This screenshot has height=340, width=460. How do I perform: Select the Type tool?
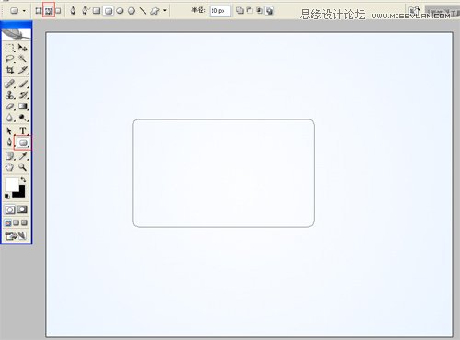click(22, 131)
